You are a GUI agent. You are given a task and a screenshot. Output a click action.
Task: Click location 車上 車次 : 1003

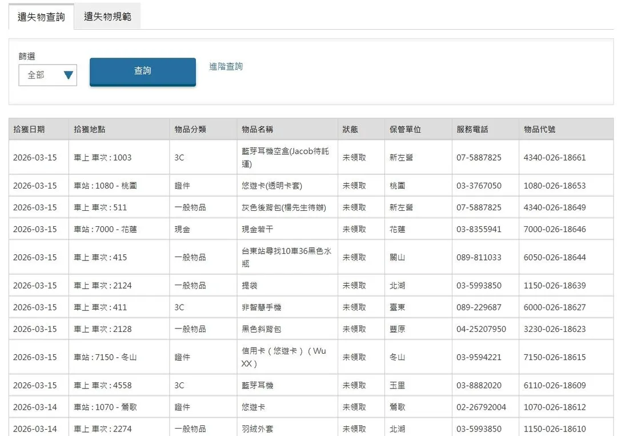coord(102,157)
